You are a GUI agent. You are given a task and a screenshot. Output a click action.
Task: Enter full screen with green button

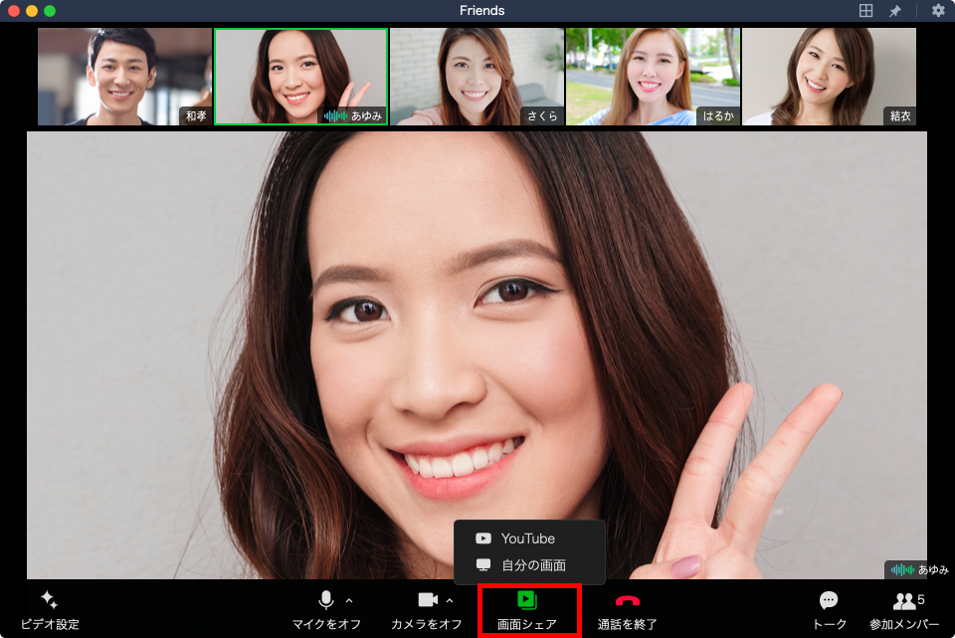click(50, 10)
